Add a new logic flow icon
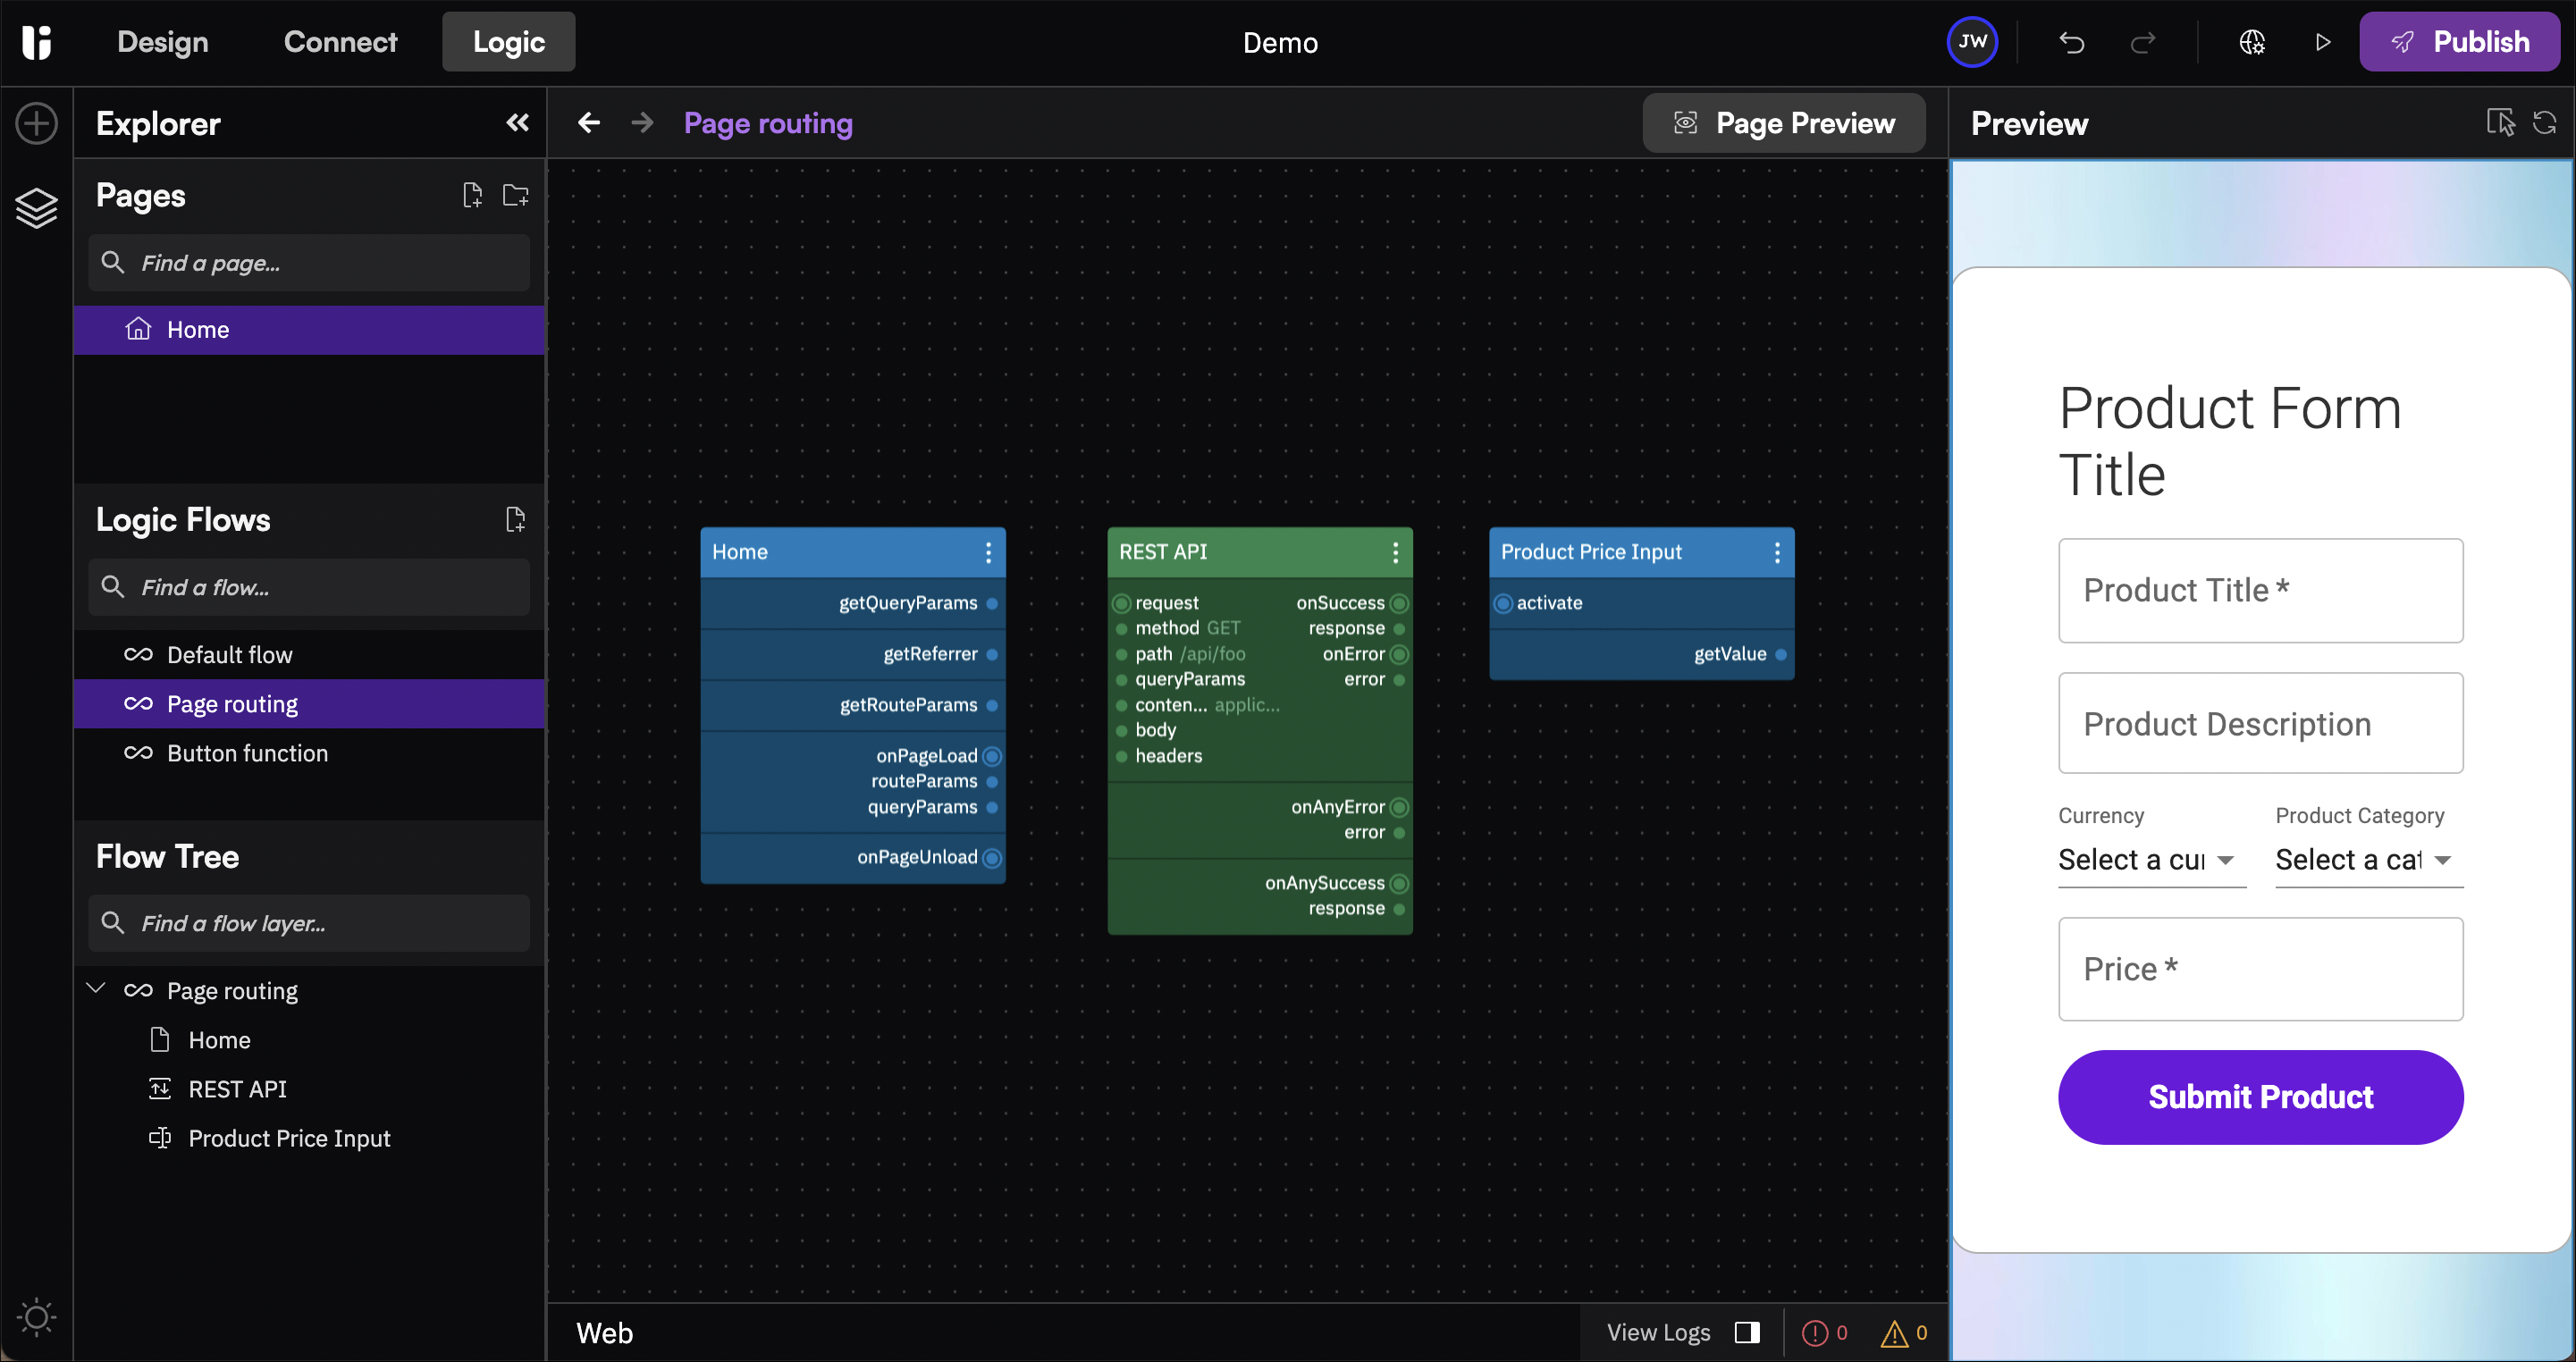This screenshot has width=2576, height=1362. coord(515,519)
